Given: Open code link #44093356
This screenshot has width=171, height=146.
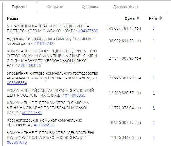Looking at the screenshot, I should pos(75,95).
